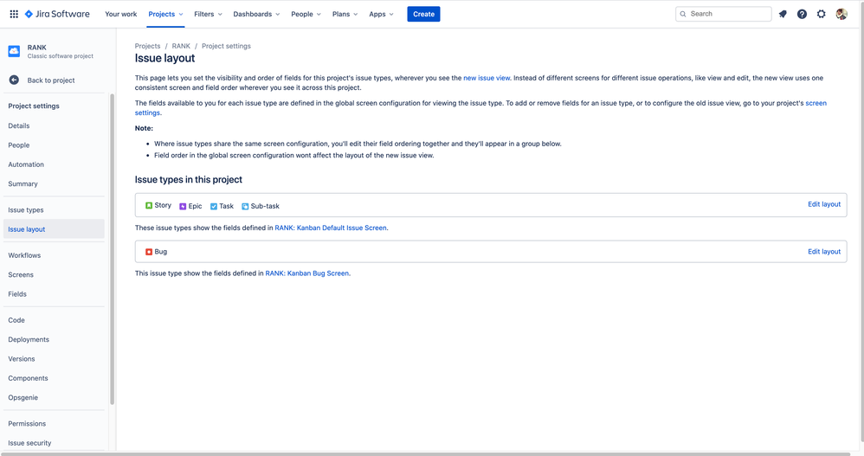This screenshot has width=864, height=456.
Task: Click the Issue types in this project heading
Action: pyautogui.click(x=189, y=179)
